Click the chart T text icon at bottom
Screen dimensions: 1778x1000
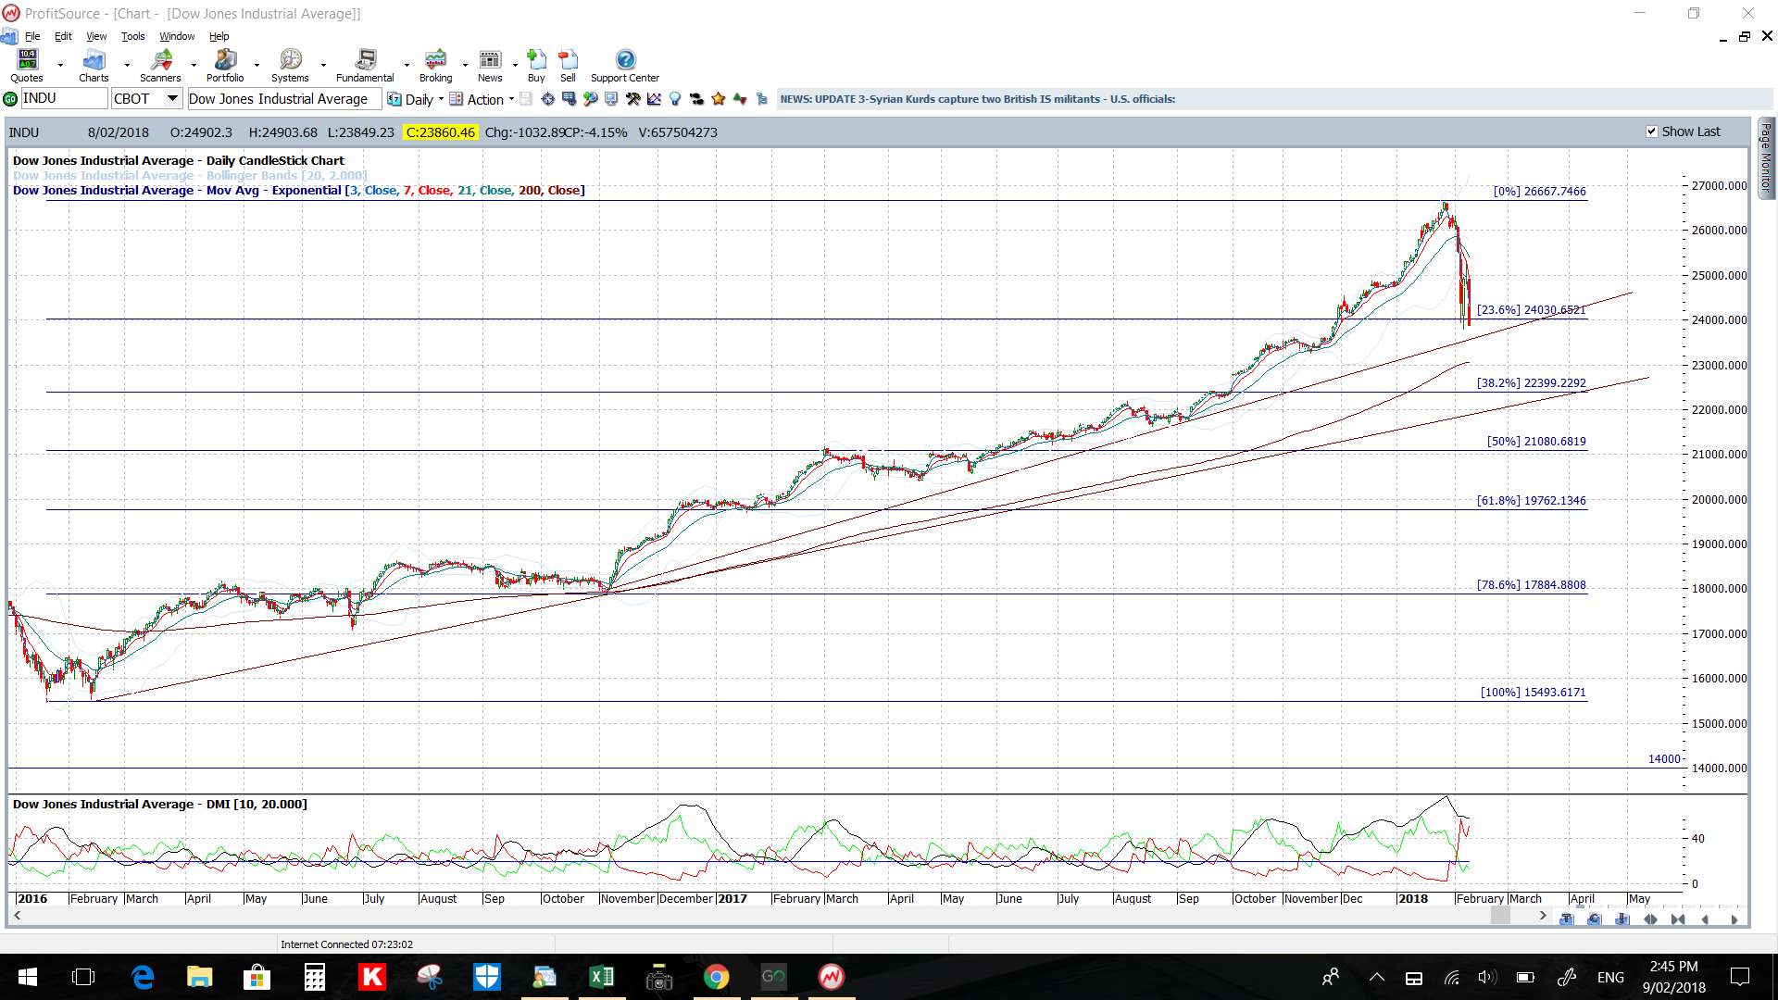pyautogui.click(x=1566, y=919)
